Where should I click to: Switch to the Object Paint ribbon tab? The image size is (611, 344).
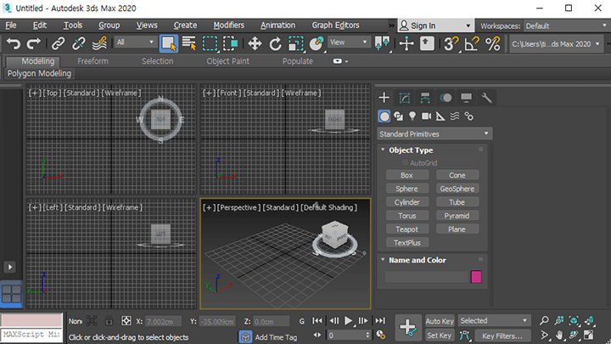point(228,61)
